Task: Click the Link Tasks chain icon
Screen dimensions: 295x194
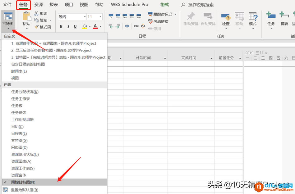Action: [x=136, y=26]
